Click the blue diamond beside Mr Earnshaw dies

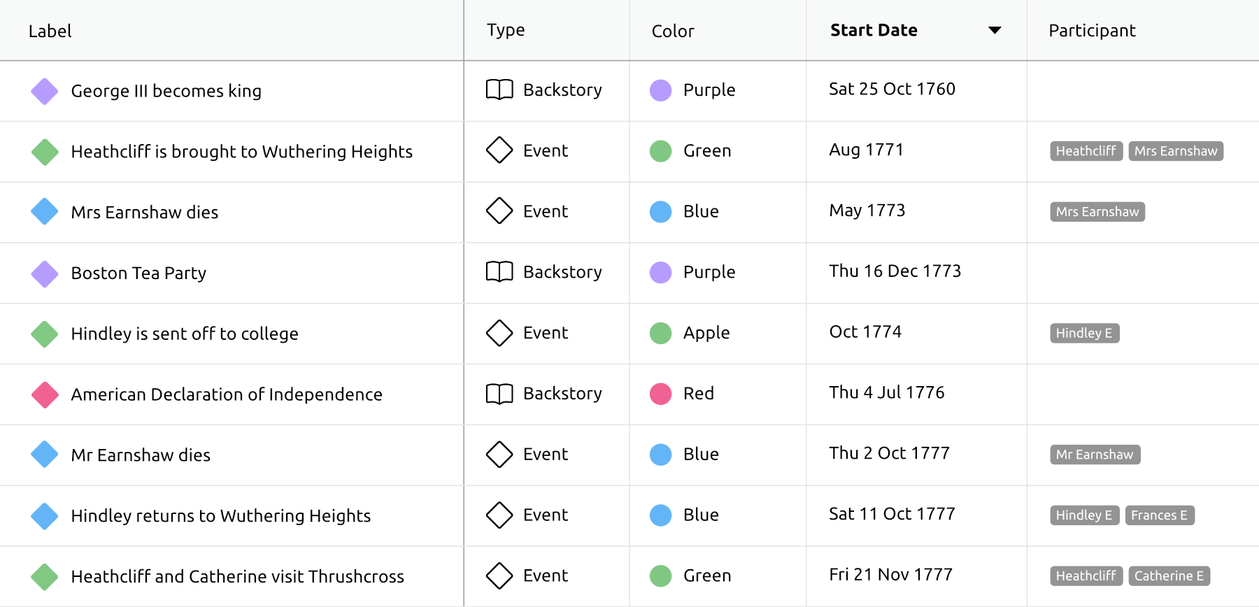45,455
